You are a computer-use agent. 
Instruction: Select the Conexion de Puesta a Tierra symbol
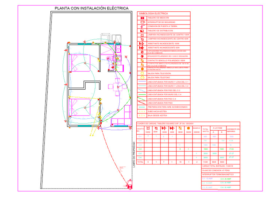(x=142, y=27)
